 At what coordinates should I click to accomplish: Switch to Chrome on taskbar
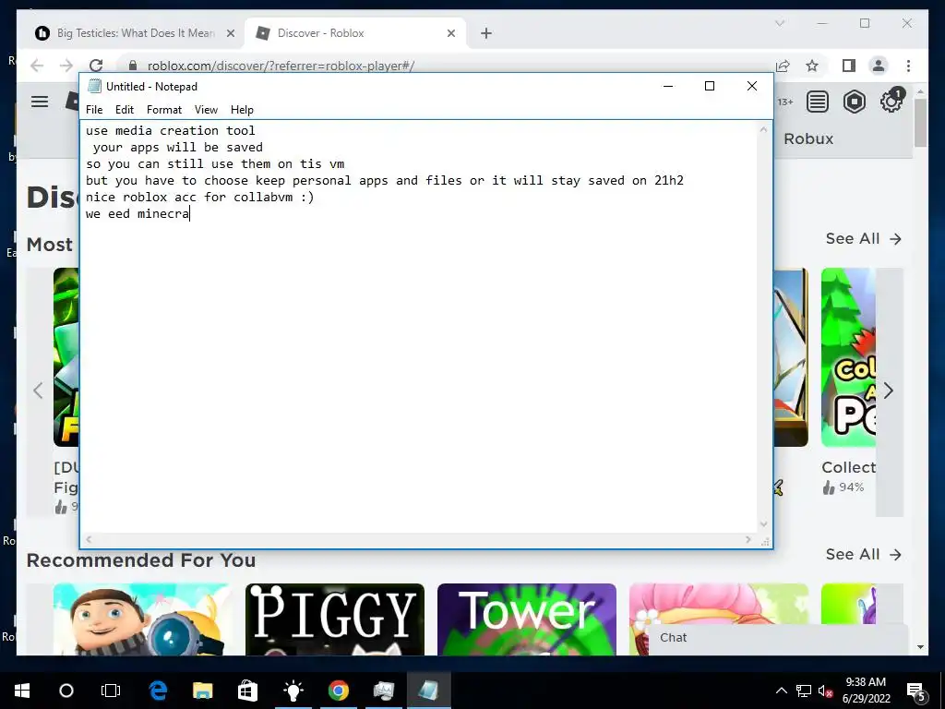coord(338,691)
